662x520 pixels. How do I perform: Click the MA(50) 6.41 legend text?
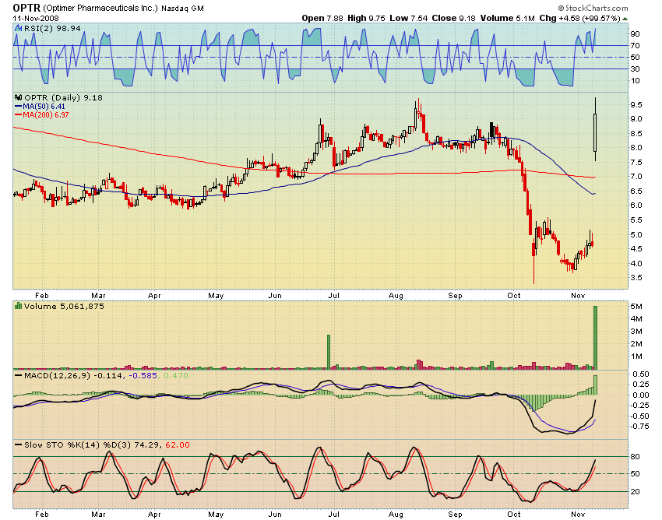coord(44,107)
